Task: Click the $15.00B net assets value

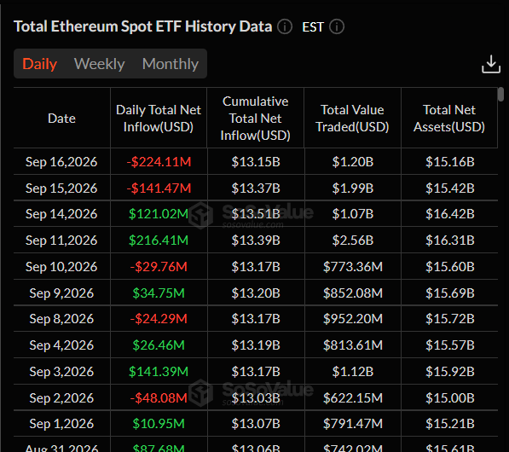Action: tap(450, 397)
